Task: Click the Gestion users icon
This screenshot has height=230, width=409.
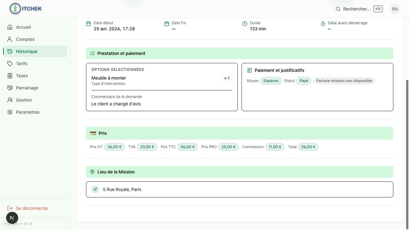Action: [x=10, y=100]
